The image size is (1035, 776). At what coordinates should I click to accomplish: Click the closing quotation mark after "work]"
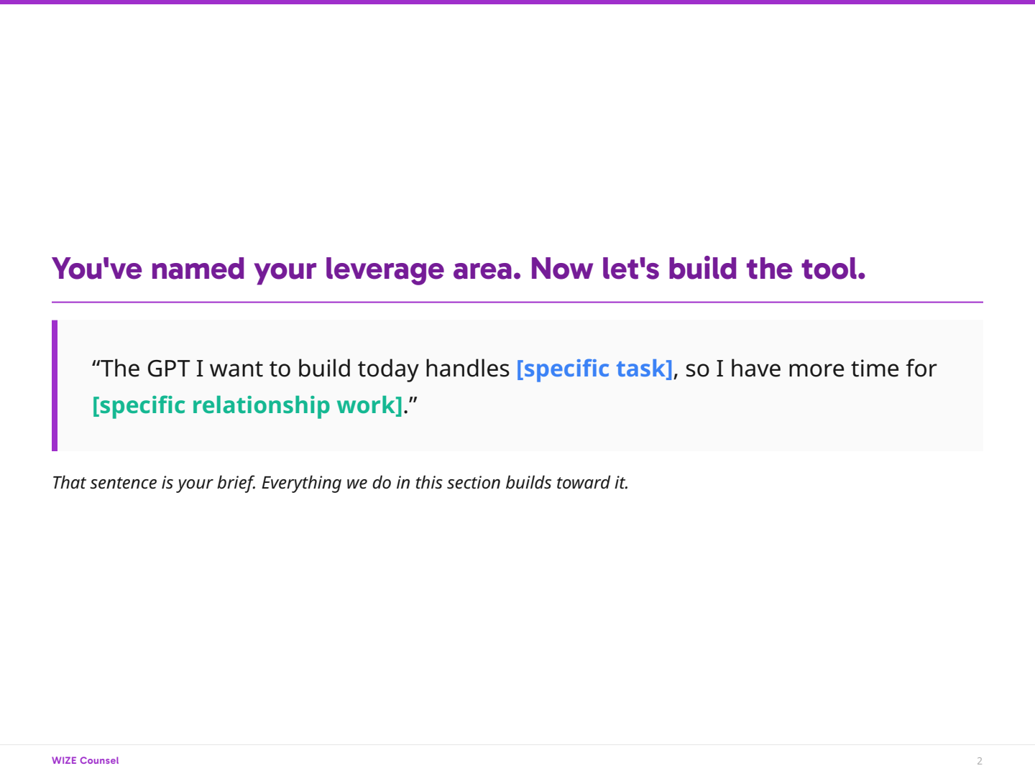[x=413, y=404]
